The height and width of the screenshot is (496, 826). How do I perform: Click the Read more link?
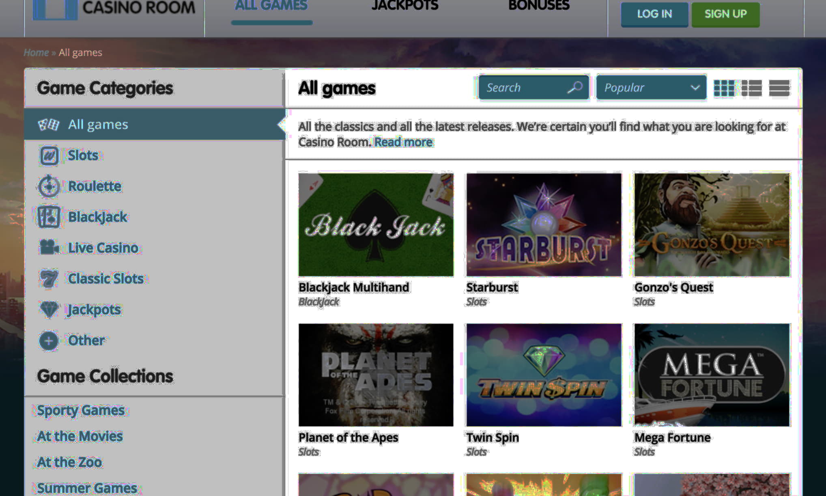403,142
